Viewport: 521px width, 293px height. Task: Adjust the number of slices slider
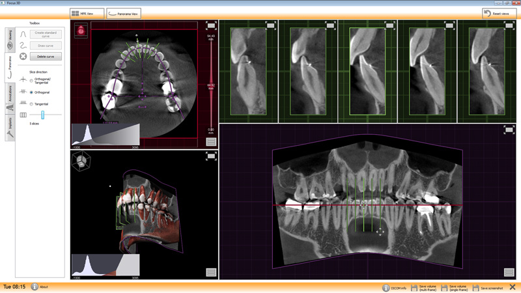pyautogui.click(x=43, y=115)
